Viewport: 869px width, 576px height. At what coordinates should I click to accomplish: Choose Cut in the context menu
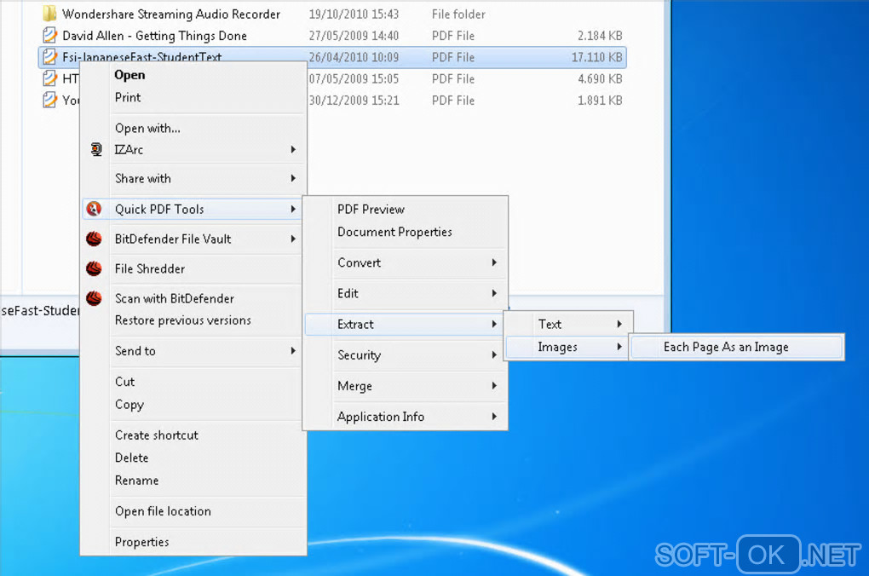coord(124,382)
